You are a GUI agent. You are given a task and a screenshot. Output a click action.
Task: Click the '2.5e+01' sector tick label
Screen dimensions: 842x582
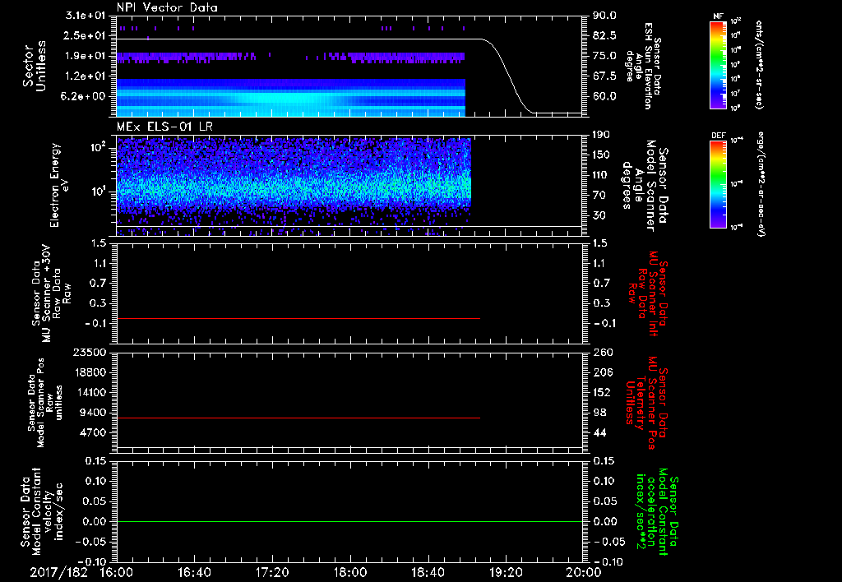pyautogui.click(x=86, y=35)
